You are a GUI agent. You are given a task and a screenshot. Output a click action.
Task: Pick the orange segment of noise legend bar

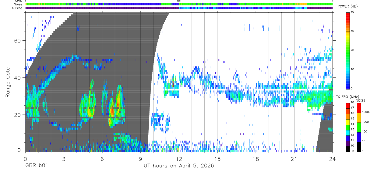point(359,118)
